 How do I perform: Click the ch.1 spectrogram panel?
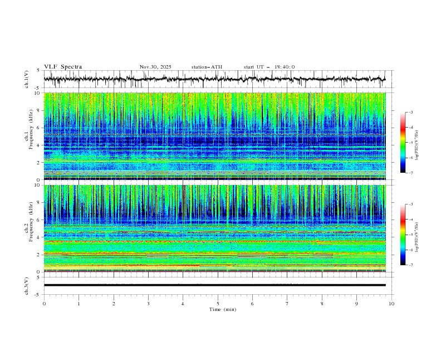215,136
